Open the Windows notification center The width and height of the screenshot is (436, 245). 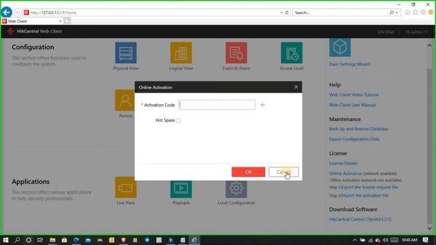point(425,240)
